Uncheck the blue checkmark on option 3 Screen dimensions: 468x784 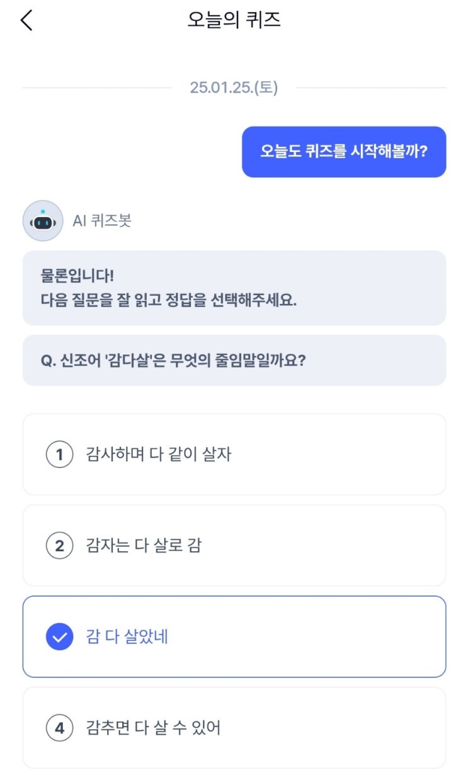(x=59, y=637)
